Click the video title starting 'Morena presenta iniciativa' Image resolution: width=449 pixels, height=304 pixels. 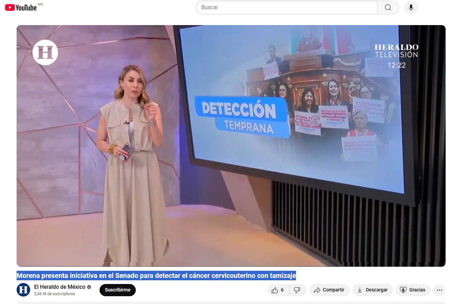[156, 276]
